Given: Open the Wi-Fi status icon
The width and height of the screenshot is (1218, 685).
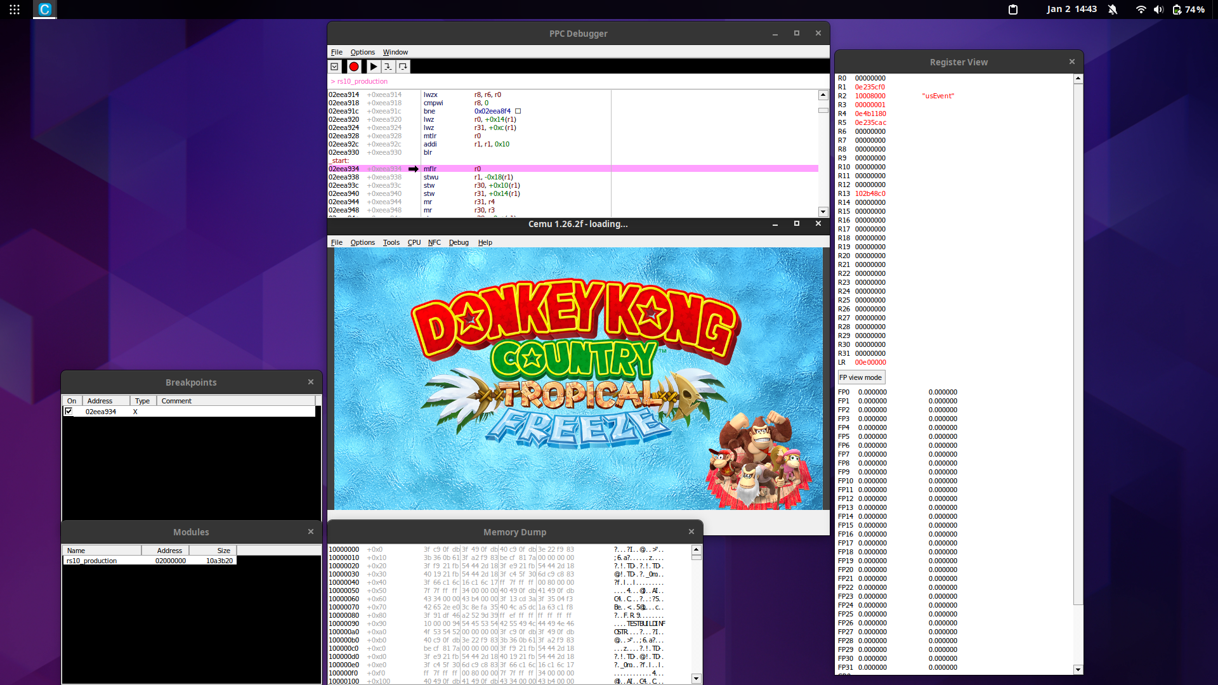Looking at the screenshot, I should (x=1141, y=10).
